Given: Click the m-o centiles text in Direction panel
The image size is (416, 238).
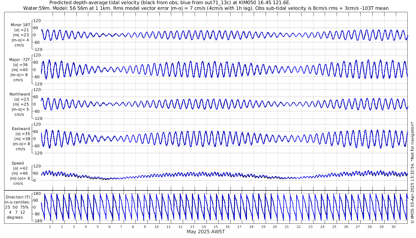Looking at the screenshot, I should click(18, 202).
